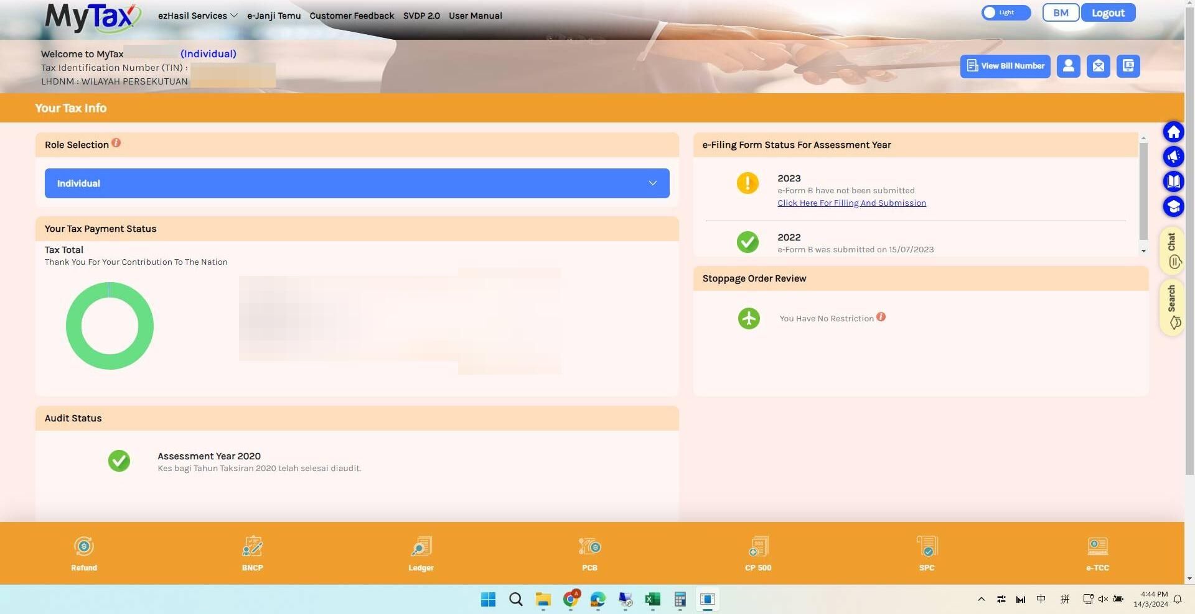
Task: Expand ezHasil Services dropdown menu
Action: 197,16
